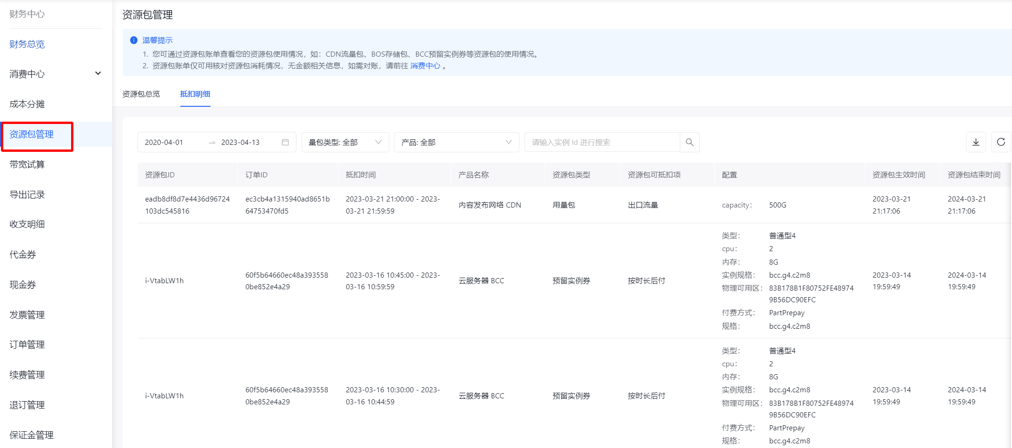This screenshot has width=1012, height=448.
Task: Open 成本分摊 in the sidebar
Action: click(27, 104)
